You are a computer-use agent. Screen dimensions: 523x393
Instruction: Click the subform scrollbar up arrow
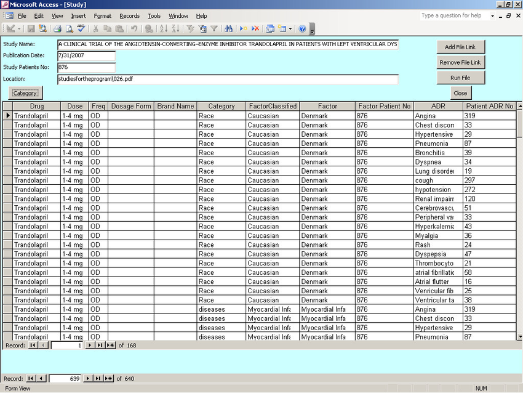pyautogui.click(x=520, y=105)
